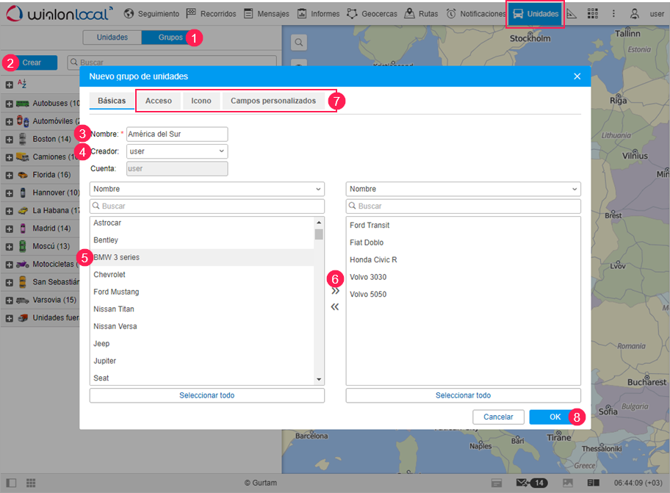The image size is (670, 493).
Task: Open the apps grid icon in top bar
Action: pos(593,13)
